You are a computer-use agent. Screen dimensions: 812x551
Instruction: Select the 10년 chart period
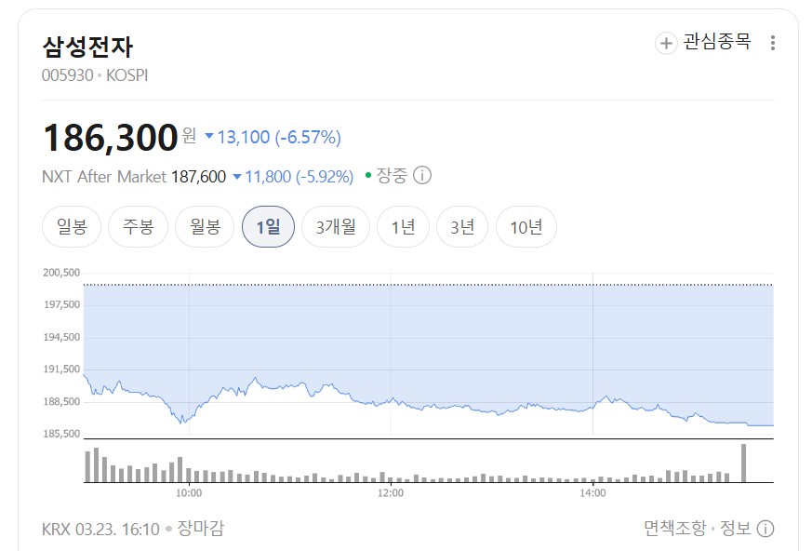526,226
